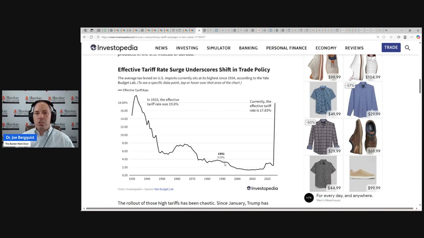
Task: Open the REVIEWS menu
Action: coord(354,48)
